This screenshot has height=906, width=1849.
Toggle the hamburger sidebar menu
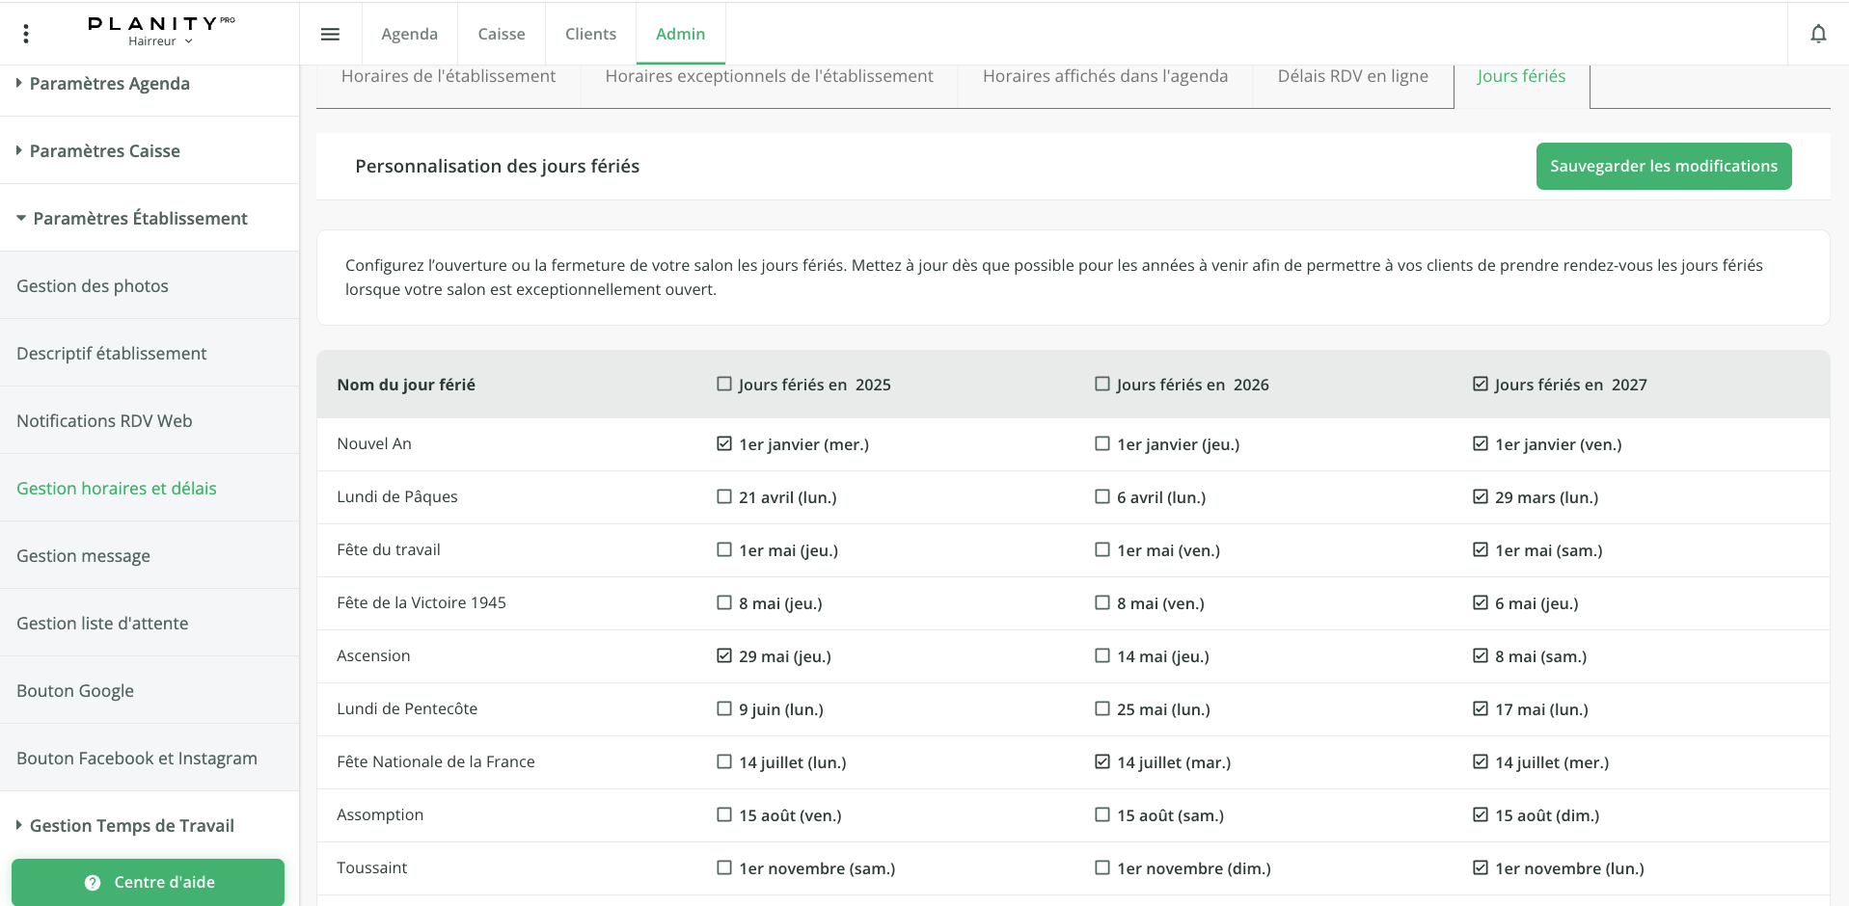[x=330, y=34]
